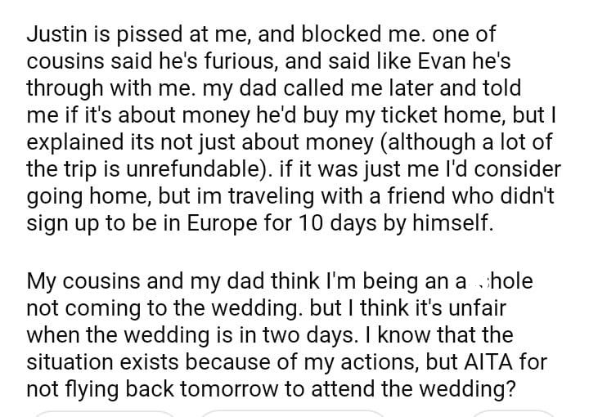Click the middle pill button at bottom

[292, 413]
